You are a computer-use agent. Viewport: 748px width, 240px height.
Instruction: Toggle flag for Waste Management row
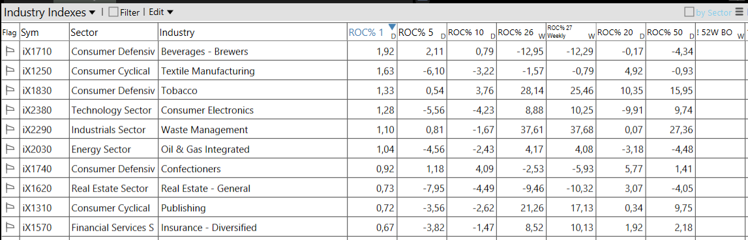tap(10, 129)
